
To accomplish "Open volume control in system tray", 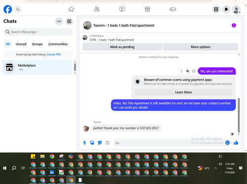I will tap(220, 164).
